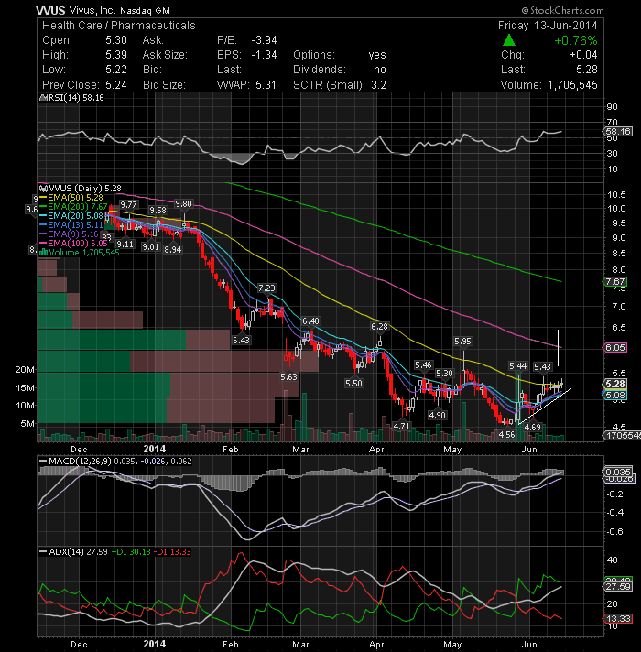Click the 6.28 price high annotation

(x=379, y=327)
